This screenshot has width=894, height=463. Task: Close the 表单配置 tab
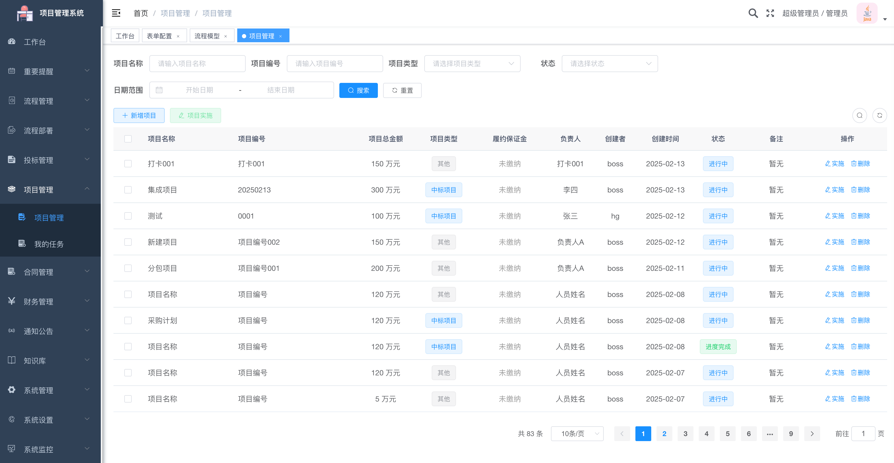178,36
